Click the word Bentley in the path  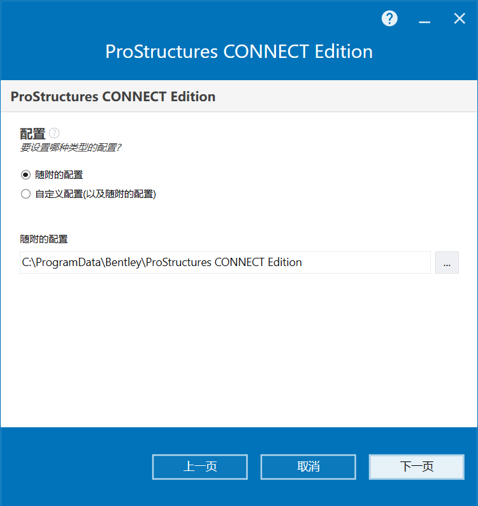[x=124, y=262]
